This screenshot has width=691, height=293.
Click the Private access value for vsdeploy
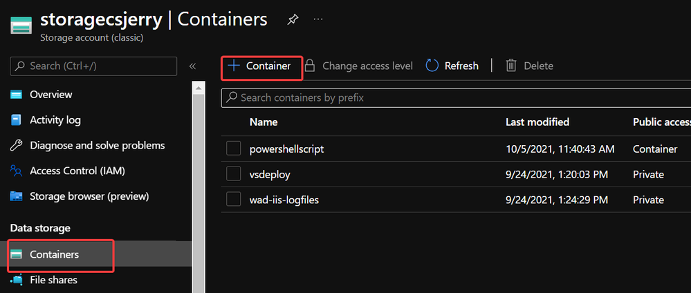tap(648, 174)
